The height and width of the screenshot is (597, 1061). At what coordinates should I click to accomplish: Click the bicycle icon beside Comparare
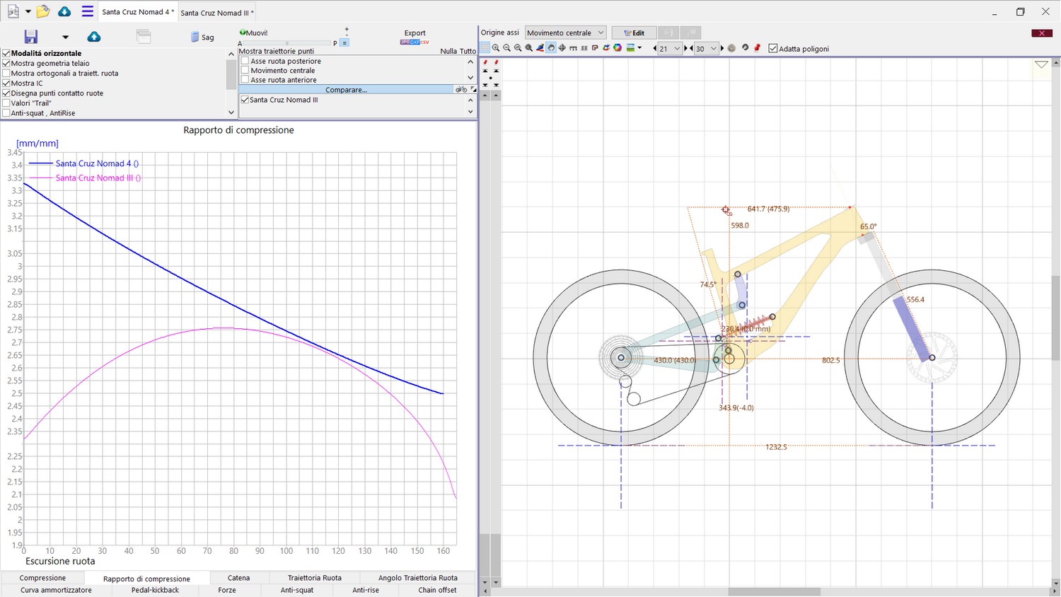pos(460,90)
